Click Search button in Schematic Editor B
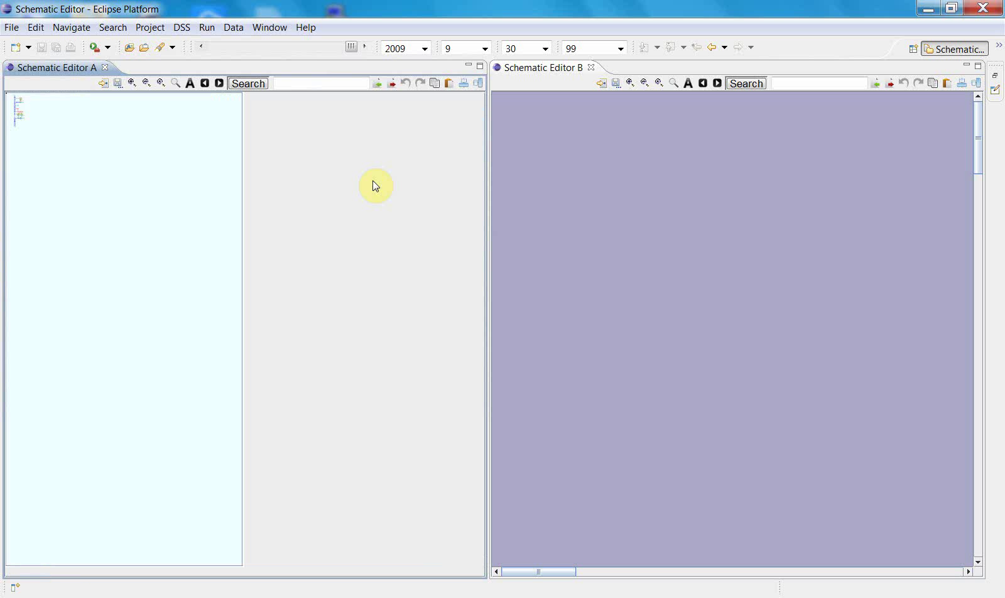 746,84
